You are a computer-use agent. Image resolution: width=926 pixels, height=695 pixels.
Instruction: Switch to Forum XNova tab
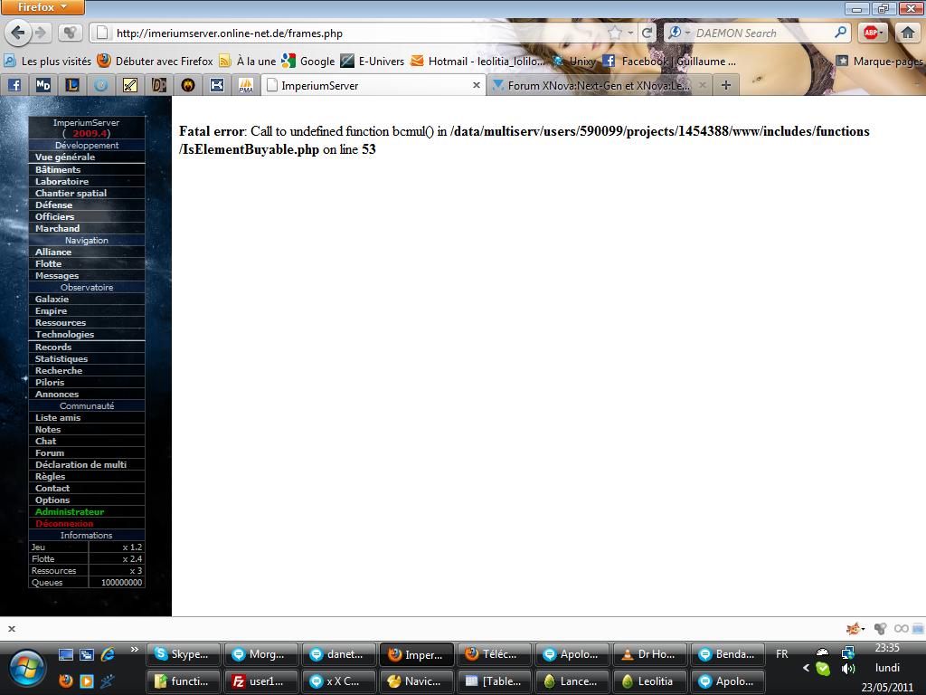tap(599, 86)
